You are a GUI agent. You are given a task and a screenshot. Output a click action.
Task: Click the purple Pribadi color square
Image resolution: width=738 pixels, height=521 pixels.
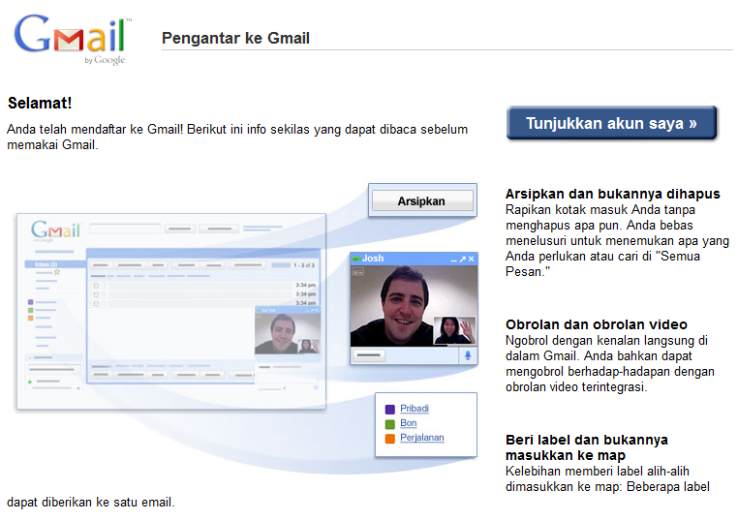click(x=390, y=409)
